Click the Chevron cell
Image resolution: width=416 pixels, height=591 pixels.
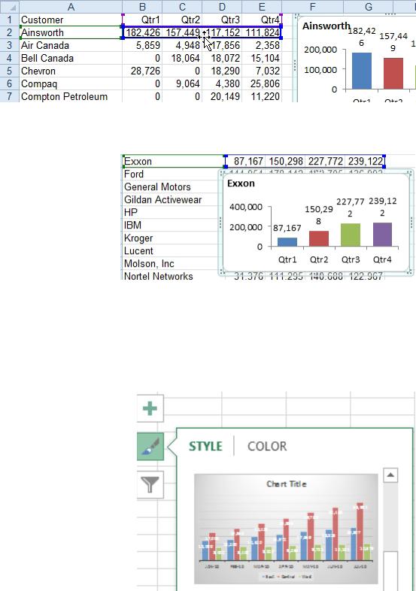coord(71,71)
